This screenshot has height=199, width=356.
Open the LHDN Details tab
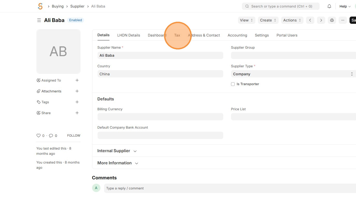click(x=129, y=35)
